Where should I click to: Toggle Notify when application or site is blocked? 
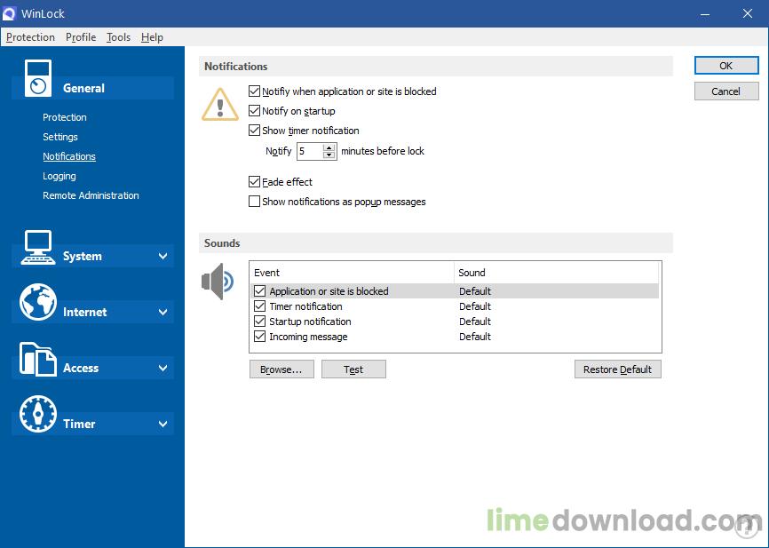click(254, 91)
